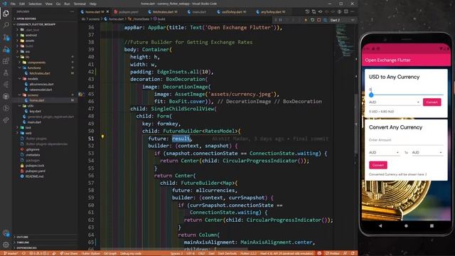Image resolution: width=455 pixels, height=256 pixels.
Task: Close the home.dart editor tab
Action: point(107,12)
